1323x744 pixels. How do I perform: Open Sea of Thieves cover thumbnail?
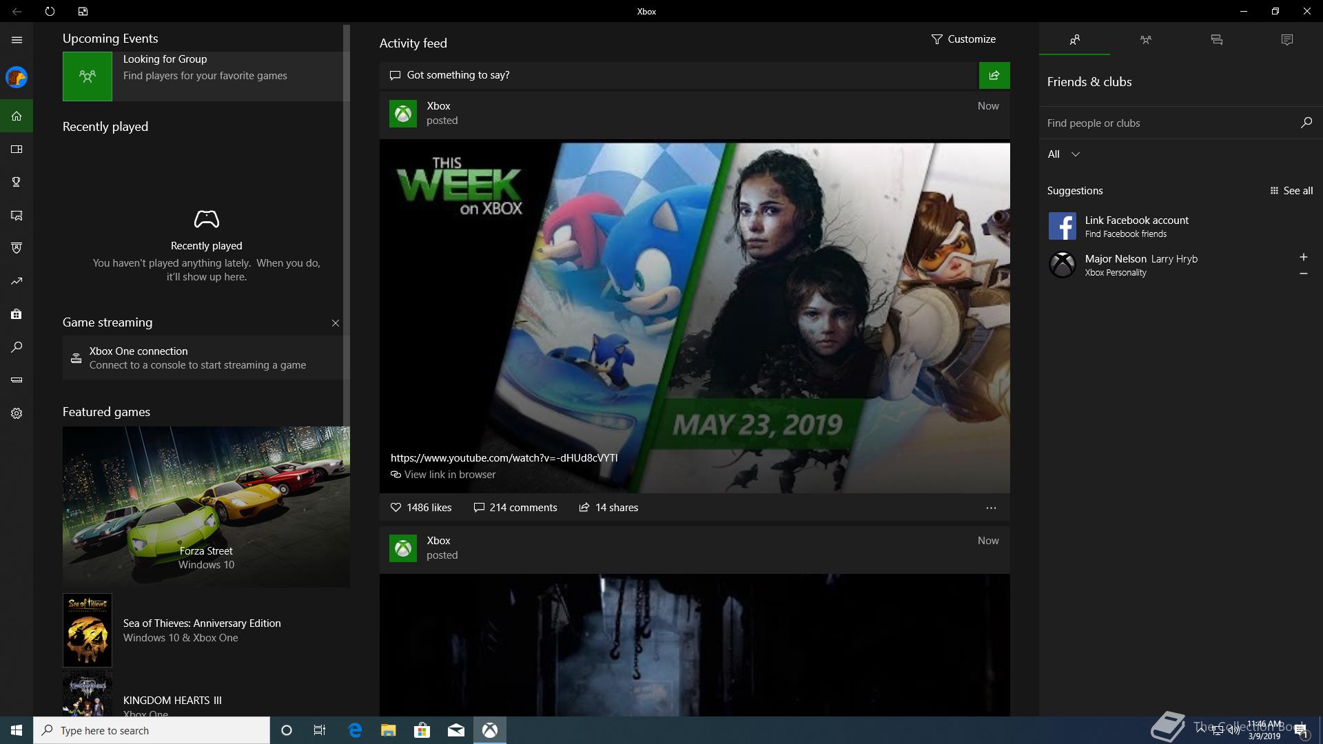(88, 630)
